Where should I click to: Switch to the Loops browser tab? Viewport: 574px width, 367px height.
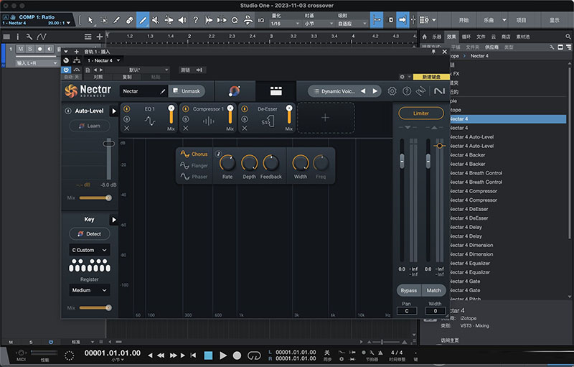click(466, 37)
